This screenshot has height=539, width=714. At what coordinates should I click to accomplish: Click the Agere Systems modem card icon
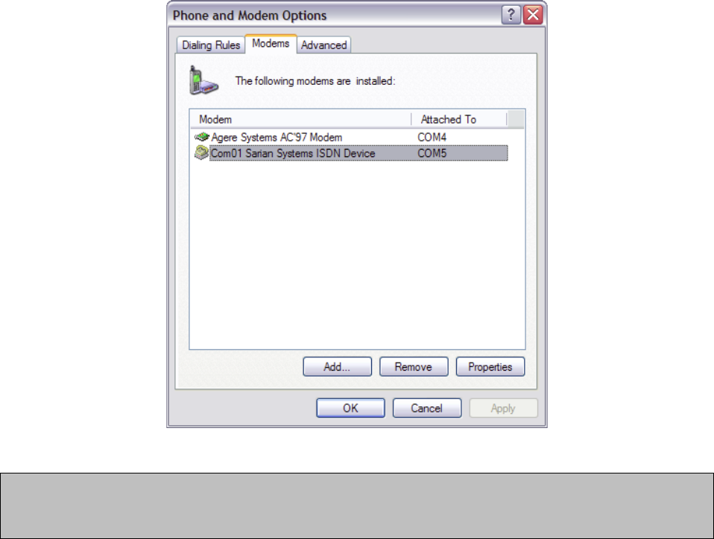tap(201, 137)
